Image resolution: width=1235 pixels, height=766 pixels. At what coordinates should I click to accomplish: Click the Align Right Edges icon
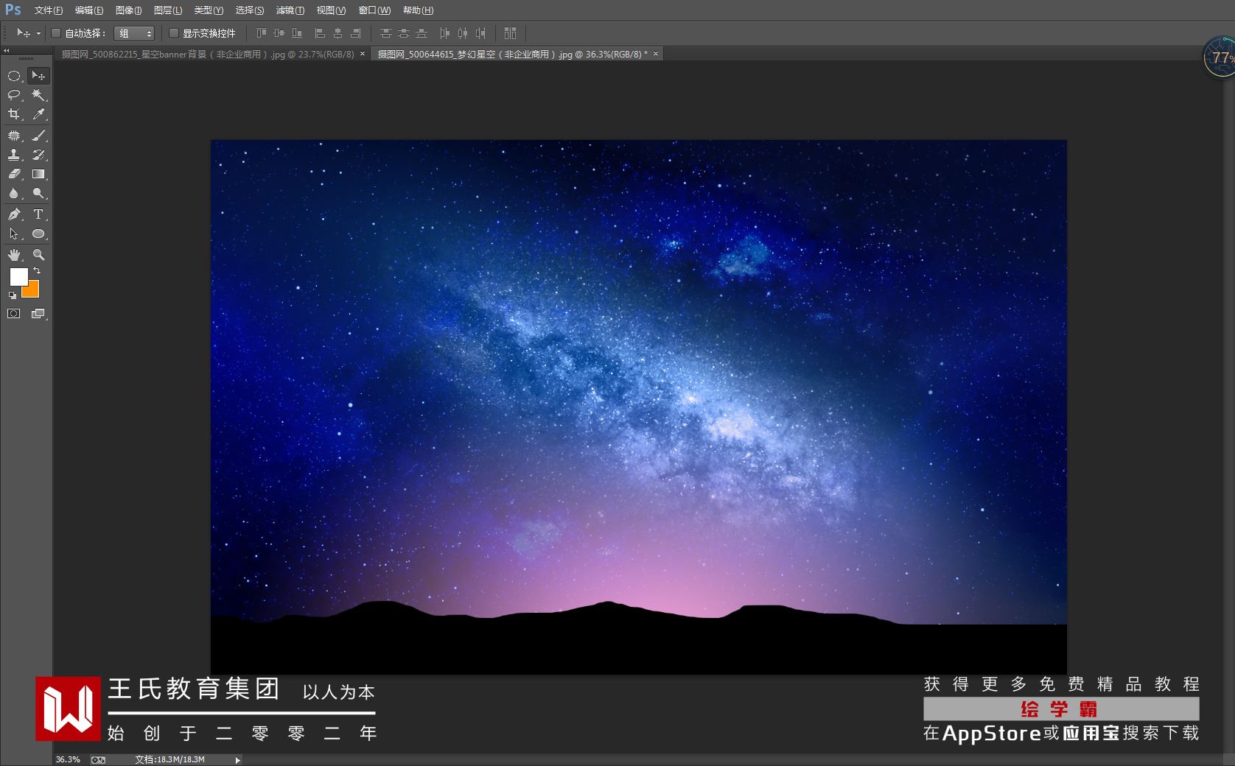356,33
